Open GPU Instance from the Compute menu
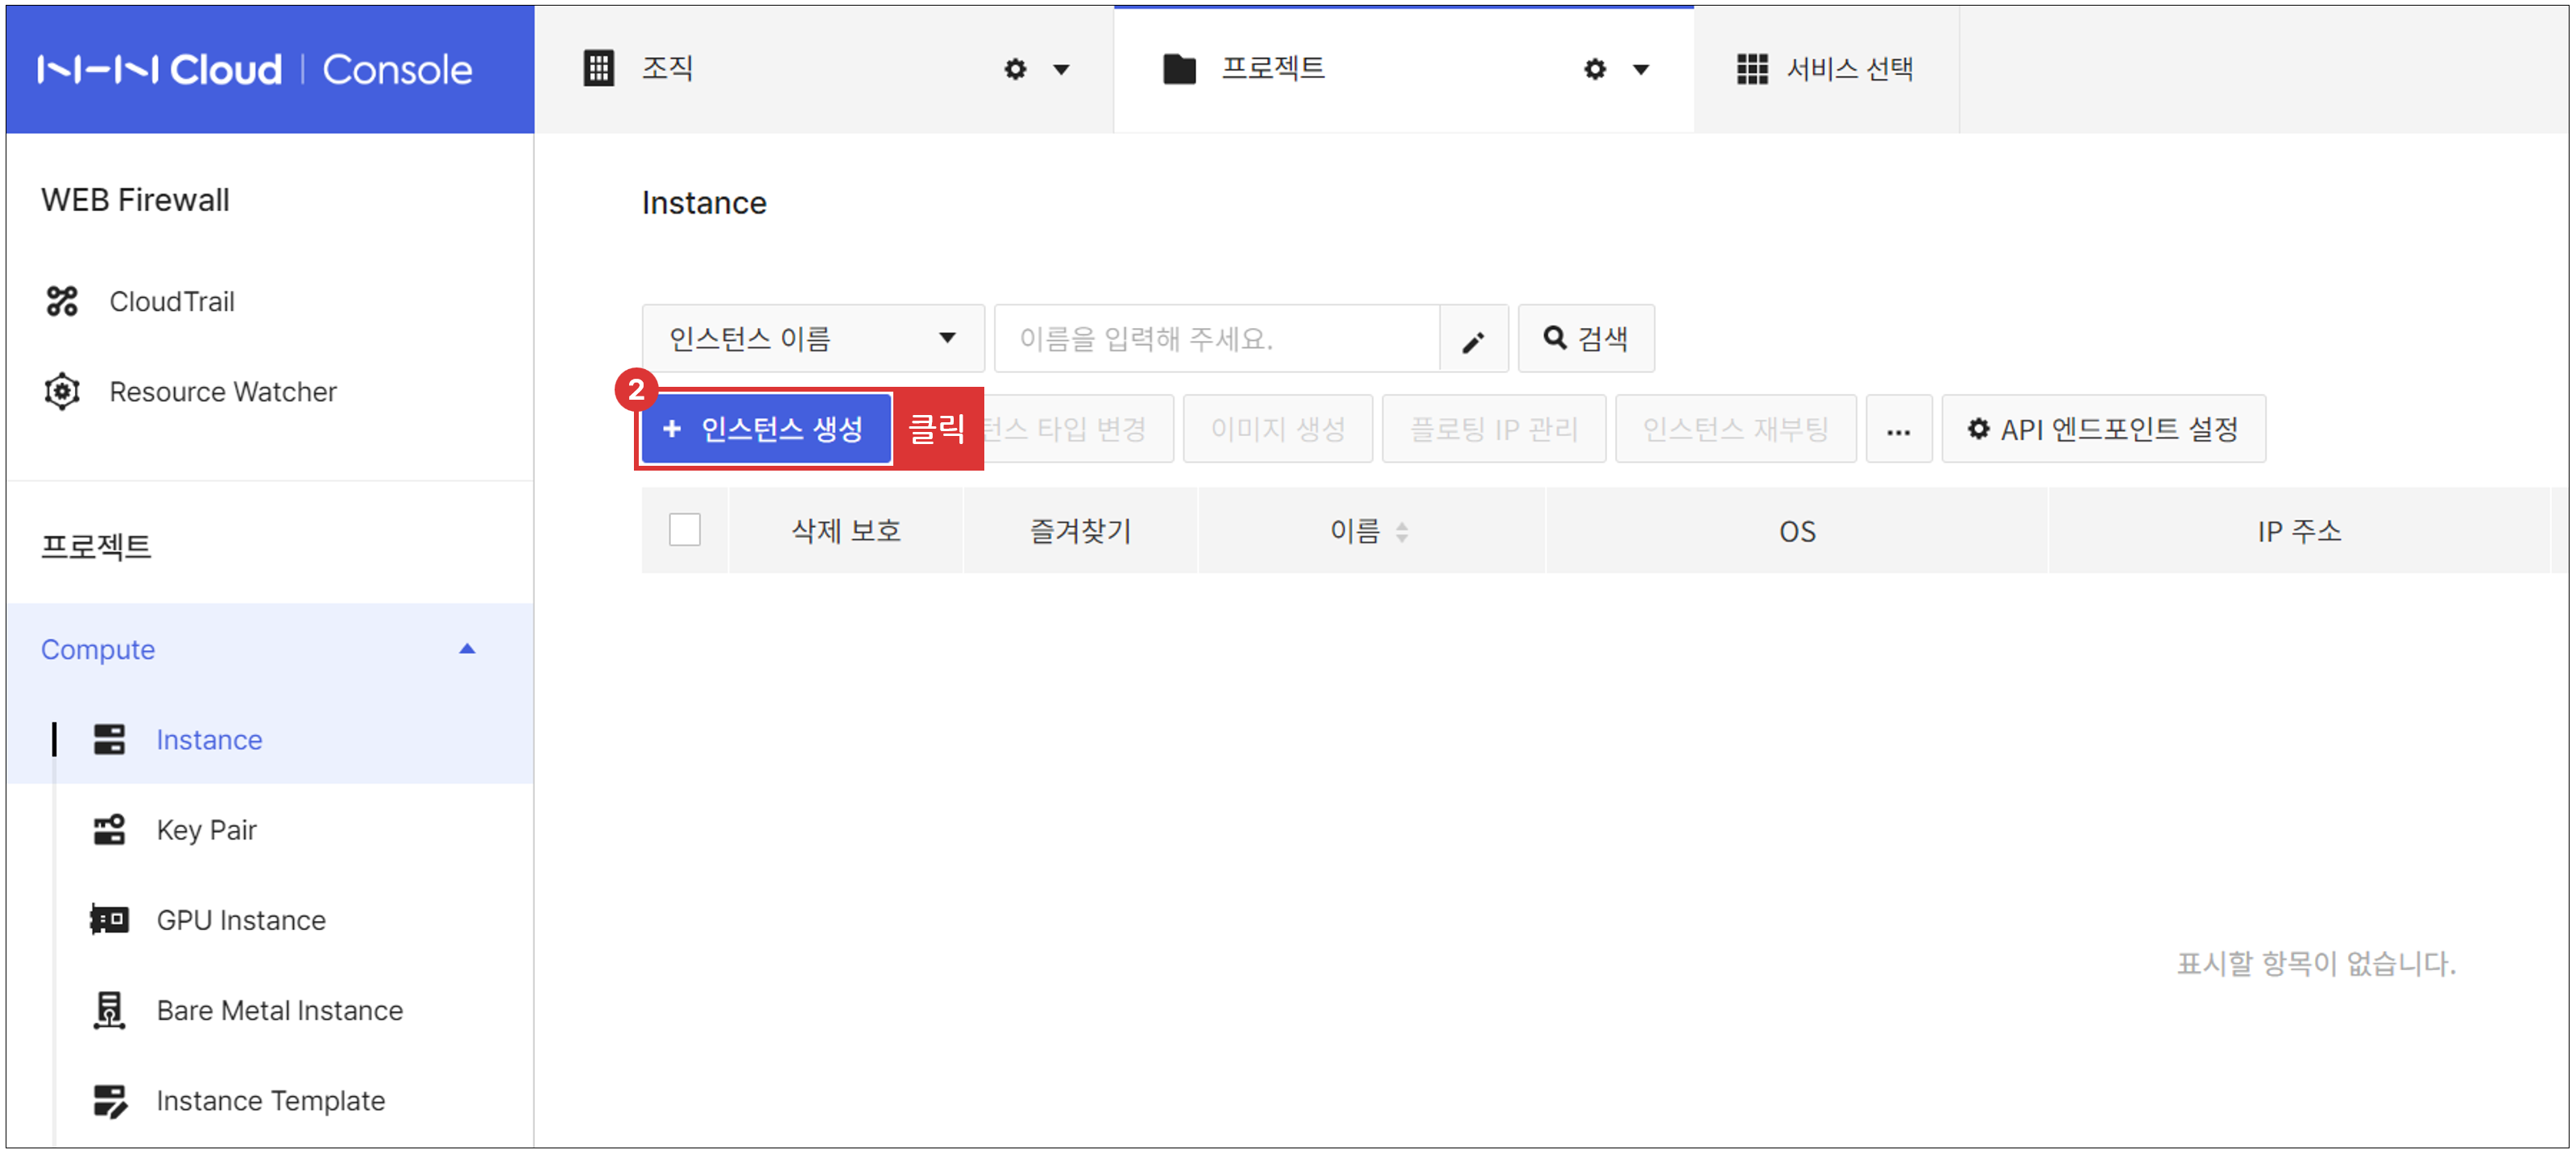This screenshot has width=2576, height=1154. (110, 919)
